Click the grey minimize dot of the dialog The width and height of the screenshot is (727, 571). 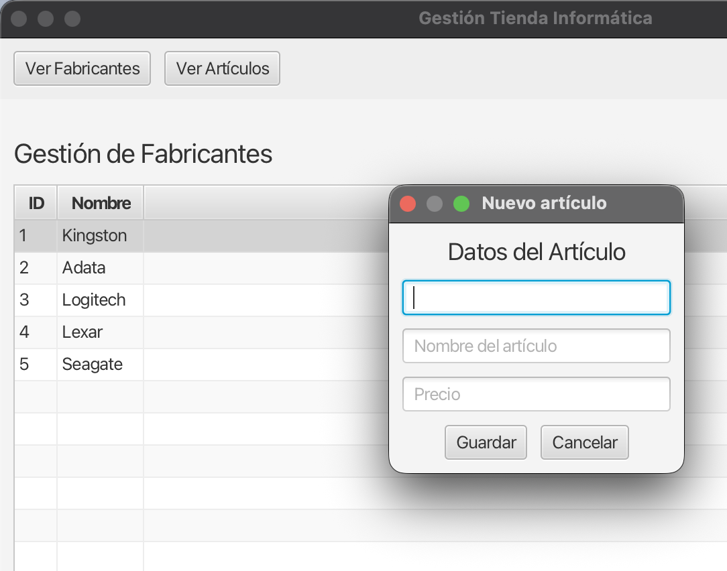pyautogui.click(x=435, y=204)
